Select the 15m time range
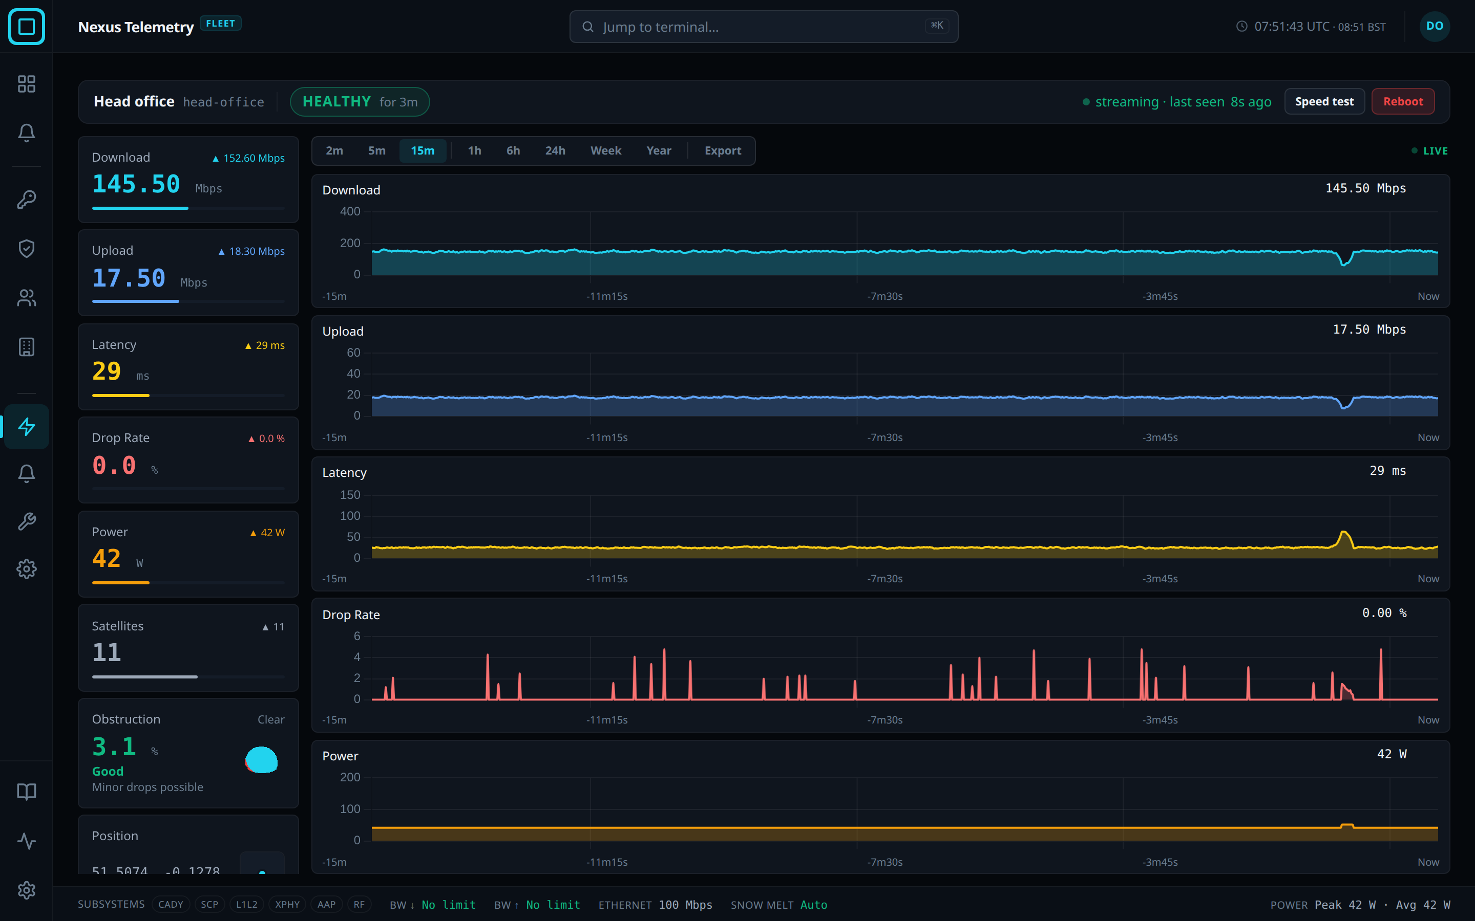 tap(423, 150)
